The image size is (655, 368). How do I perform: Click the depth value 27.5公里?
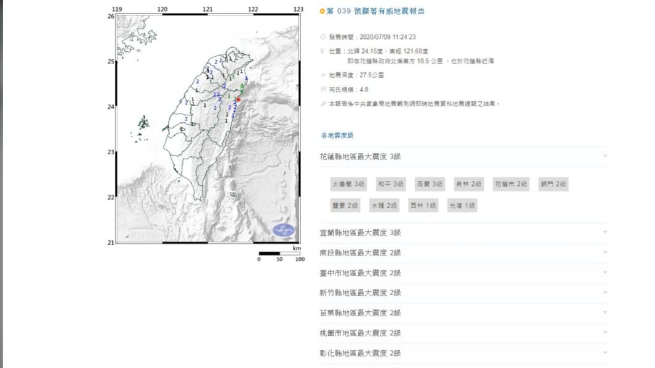tap(372, 75)
